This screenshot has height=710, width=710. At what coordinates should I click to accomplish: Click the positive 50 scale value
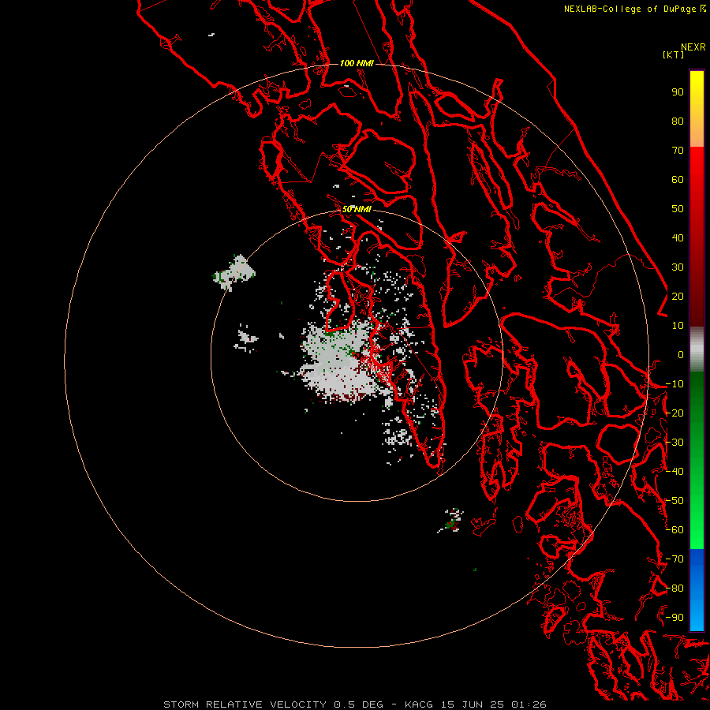point(678,209)
